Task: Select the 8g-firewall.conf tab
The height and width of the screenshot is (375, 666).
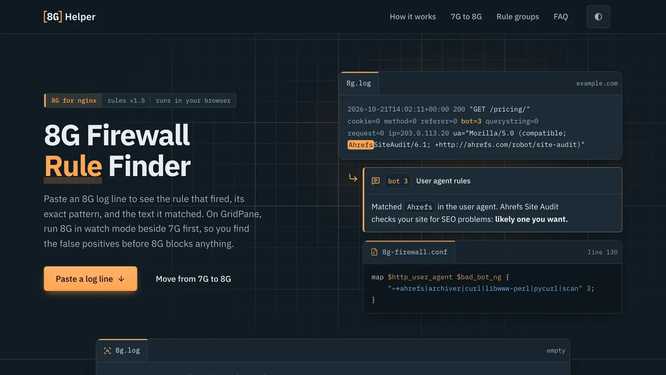Action: [409, 252]
